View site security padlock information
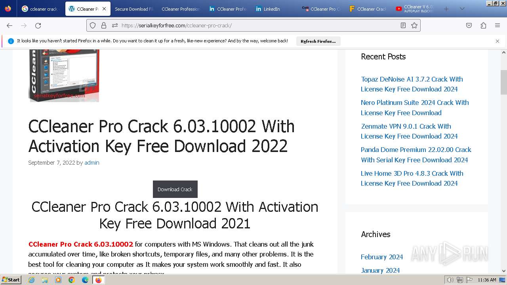This screenshot has width=507, height=285. click(104, 25)
